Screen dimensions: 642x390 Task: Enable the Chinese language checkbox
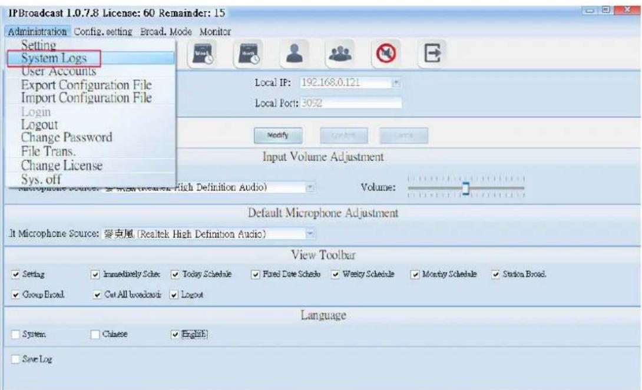coord(95,334)
